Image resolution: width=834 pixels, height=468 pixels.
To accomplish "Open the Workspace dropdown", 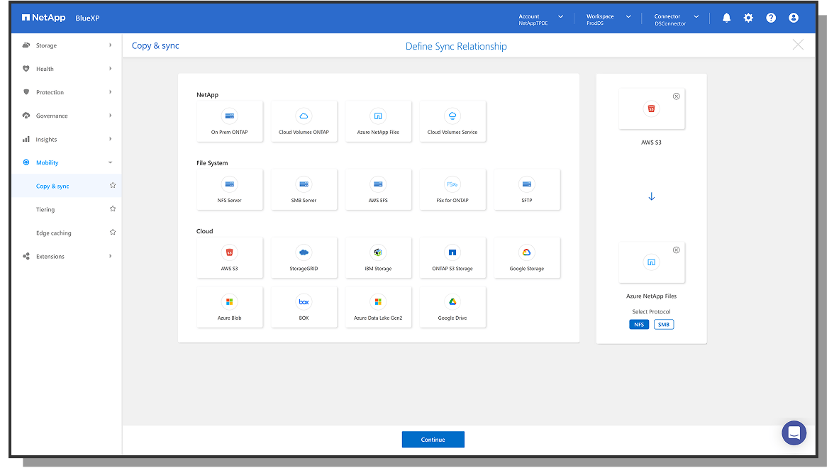I will tap(608, 18).
